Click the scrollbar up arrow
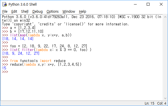 165,17
